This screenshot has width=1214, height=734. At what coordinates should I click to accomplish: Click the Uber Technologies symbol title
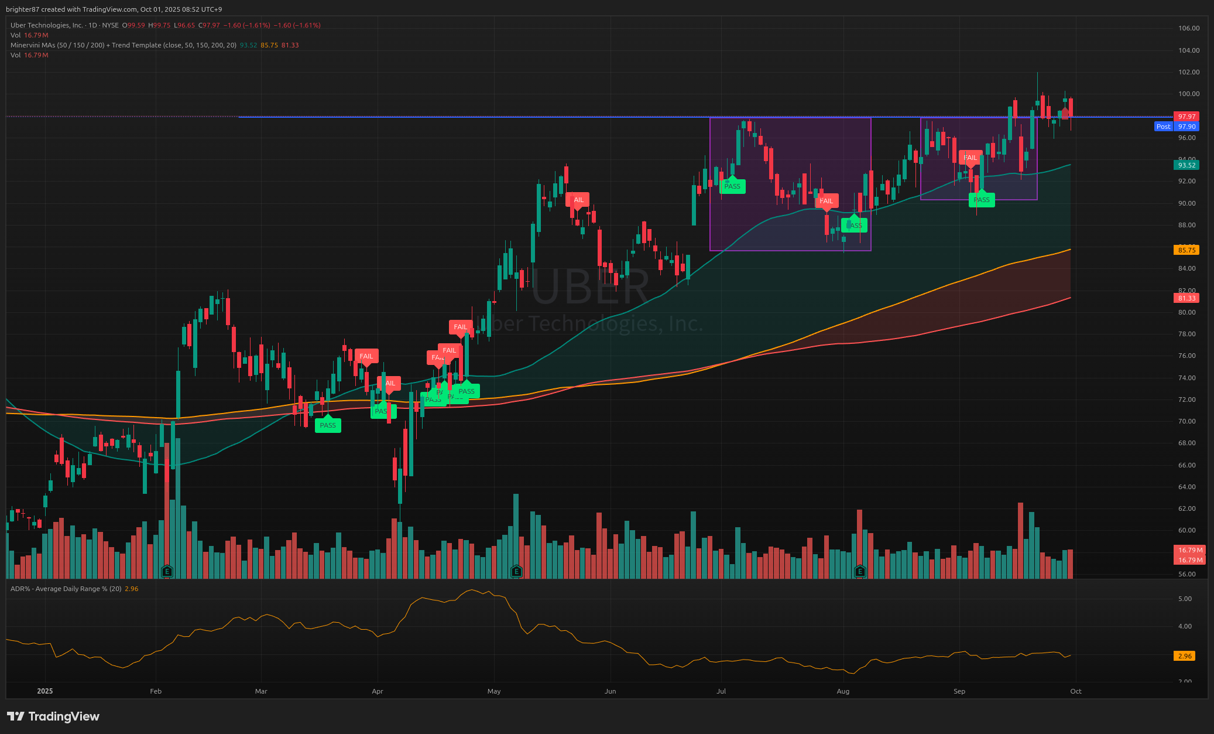click(x=47, y=25)
